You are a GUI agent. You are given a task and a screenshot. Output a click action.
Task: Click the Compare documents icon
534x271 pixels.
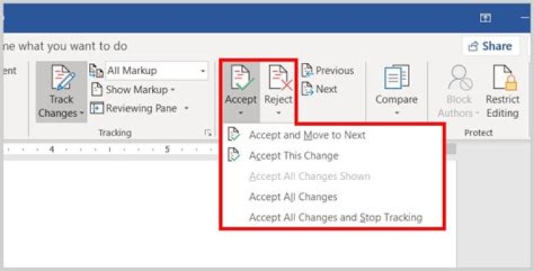tap(396, 78)
